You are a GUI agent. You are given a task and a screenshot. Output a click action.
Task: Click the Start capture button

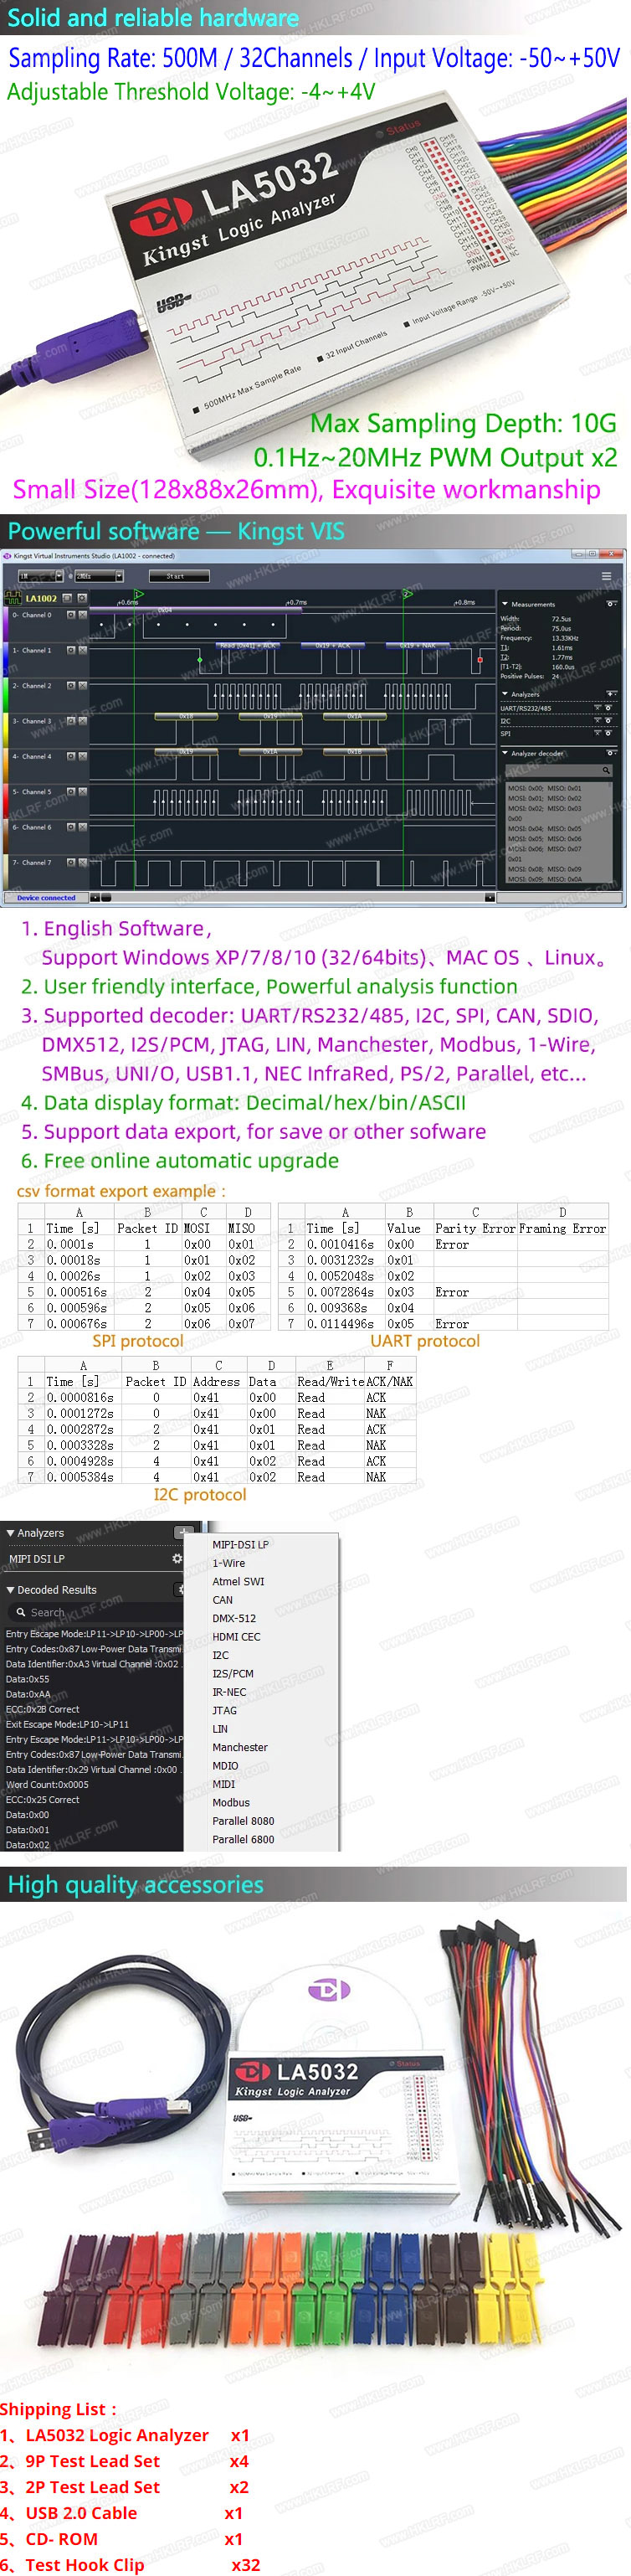pyautogui.click(x=179, y=576)
